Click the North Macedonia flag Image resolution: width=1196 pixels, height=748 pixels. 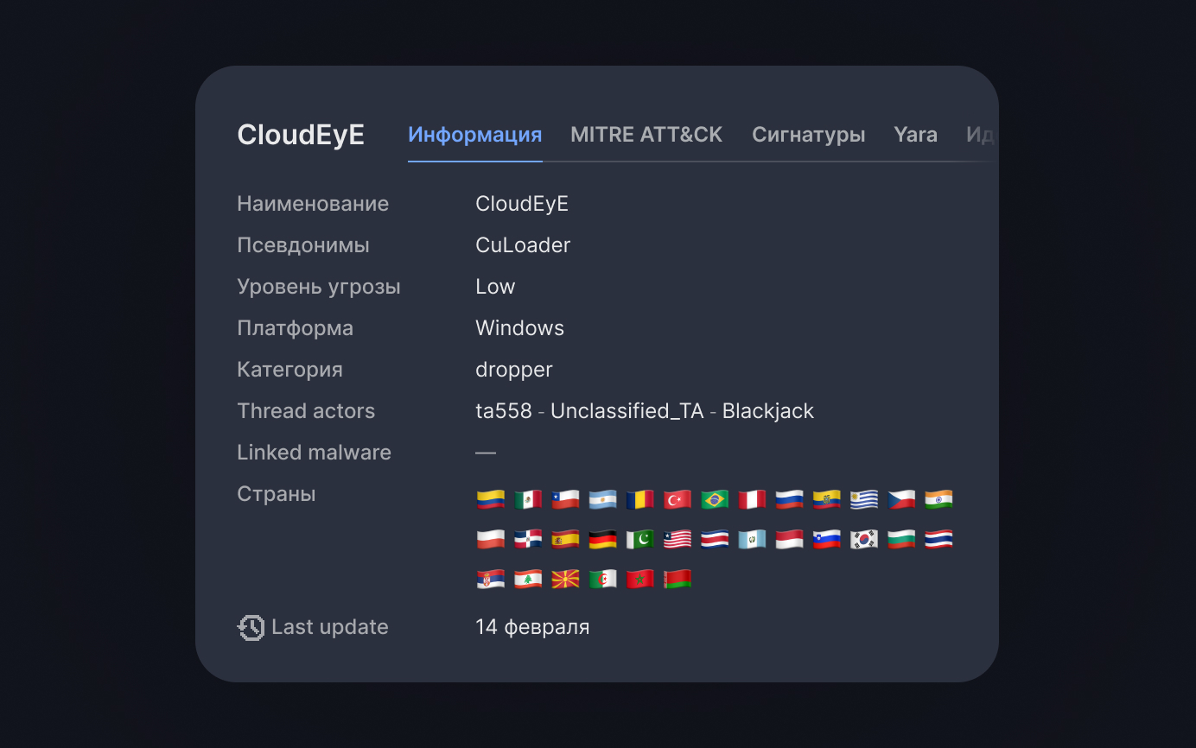pyautogui.click(x=565, y=578)
